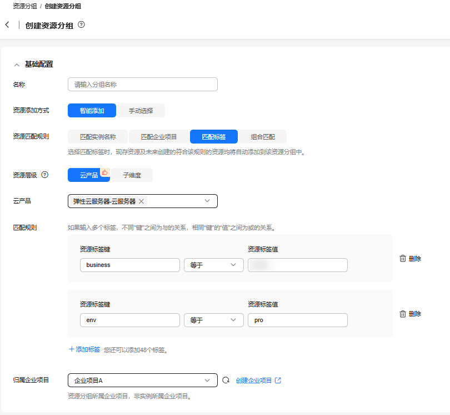Image resolution: width=450 pixels, height=415 pixels.
Task: Edit the env tag key field
Action: 130,320
